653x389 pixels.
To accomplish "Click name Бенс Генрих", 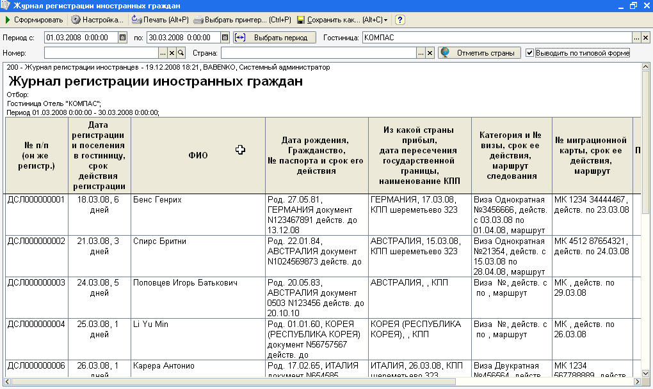I will (x=157, y=199).
